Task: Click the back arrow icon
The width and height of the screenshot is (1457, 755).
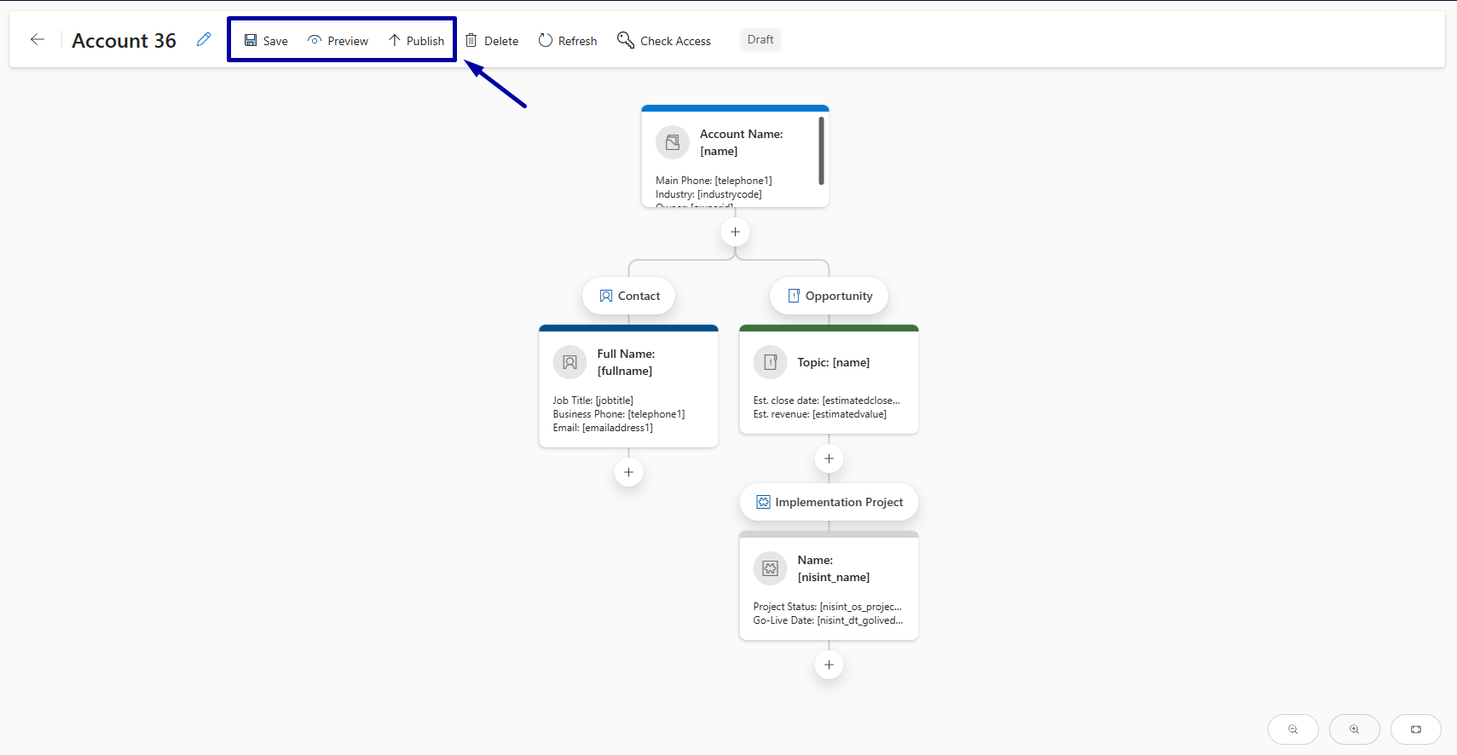Action: click(37, 40)
